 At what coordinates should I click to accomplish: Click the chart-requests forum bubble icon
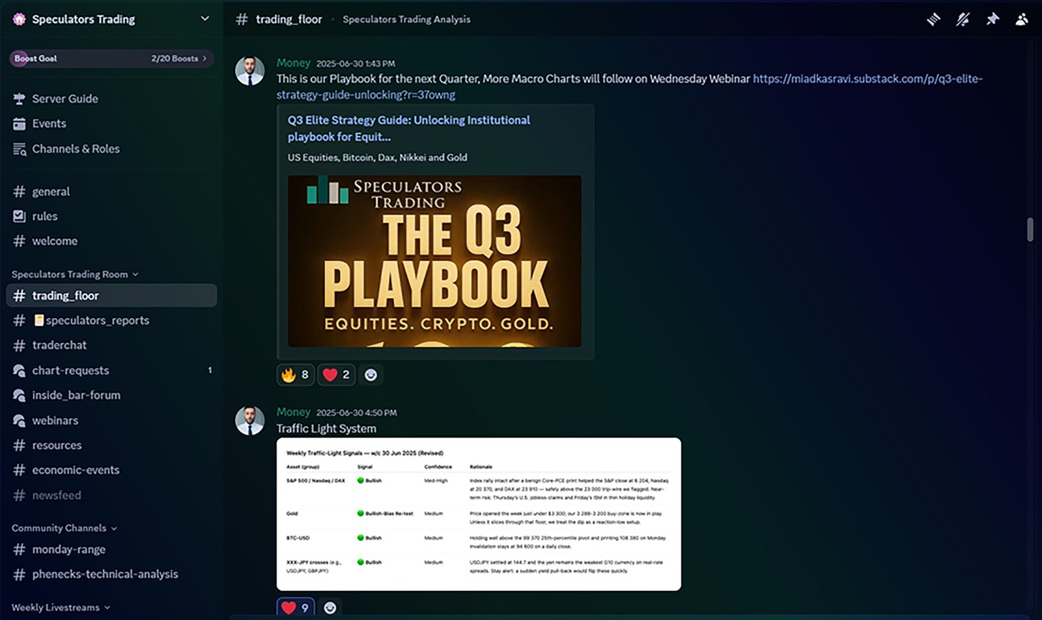(20, 371)
